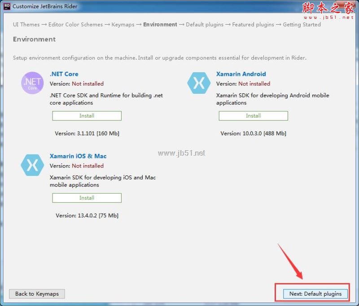Click 'Version: 10.0.3.0 [488 Mb]' text
The image size is (359, 306).
(x=253, y=133)
